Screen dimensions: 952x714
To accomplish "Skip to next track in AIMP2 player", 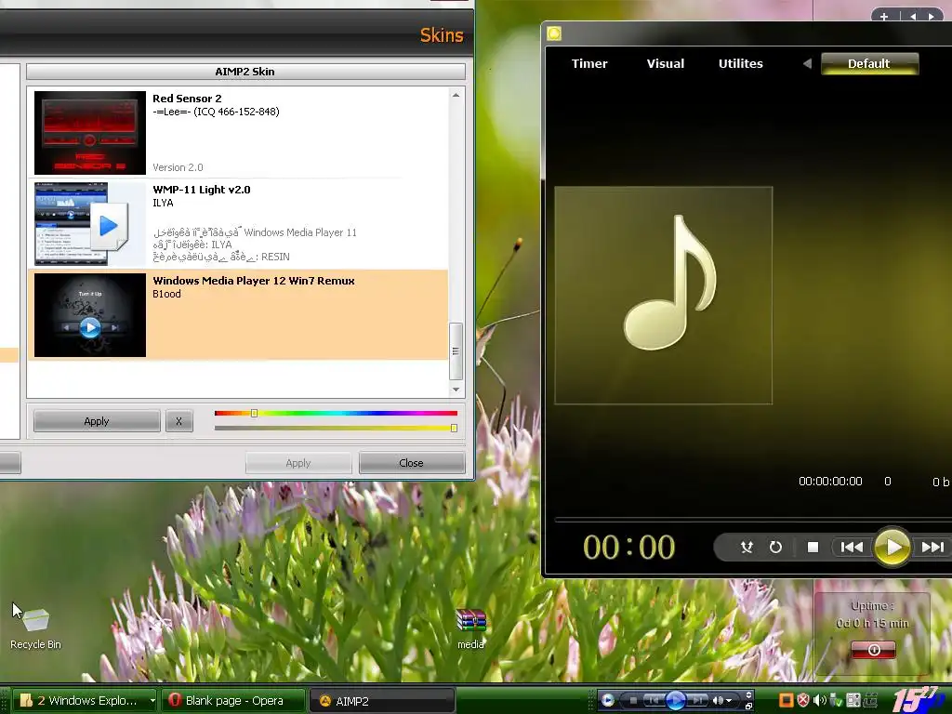I will pyautogui.click(x=933, y=547).
